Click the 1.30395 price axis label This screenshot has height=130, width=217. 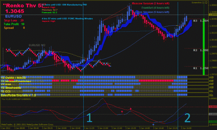coord(213,19)
